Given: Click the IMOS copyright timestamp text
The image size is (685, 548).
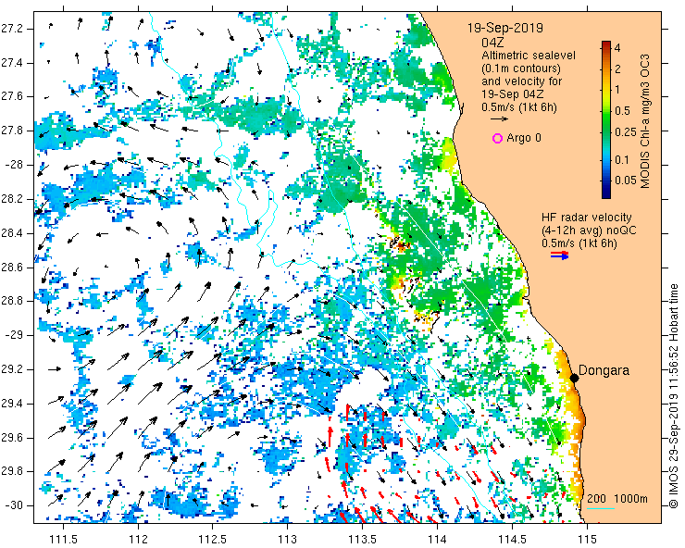Looking at the screenshot, I should pos(674,396).
